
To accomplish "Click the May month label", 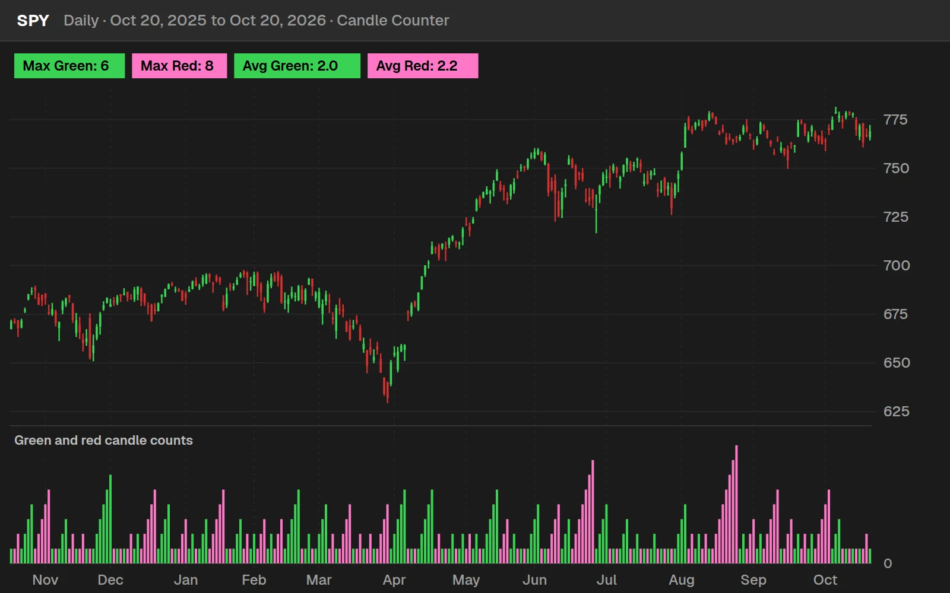I will pyautogui.click(x=466, y=580).
